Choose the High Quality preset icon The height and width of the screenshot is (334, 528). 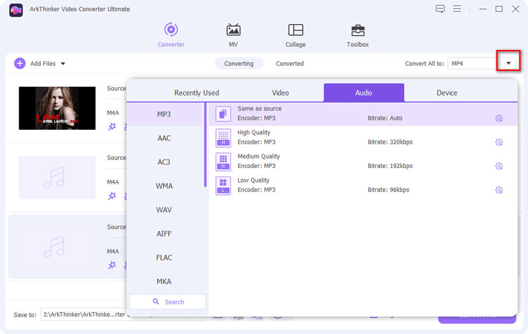point(223,138)
